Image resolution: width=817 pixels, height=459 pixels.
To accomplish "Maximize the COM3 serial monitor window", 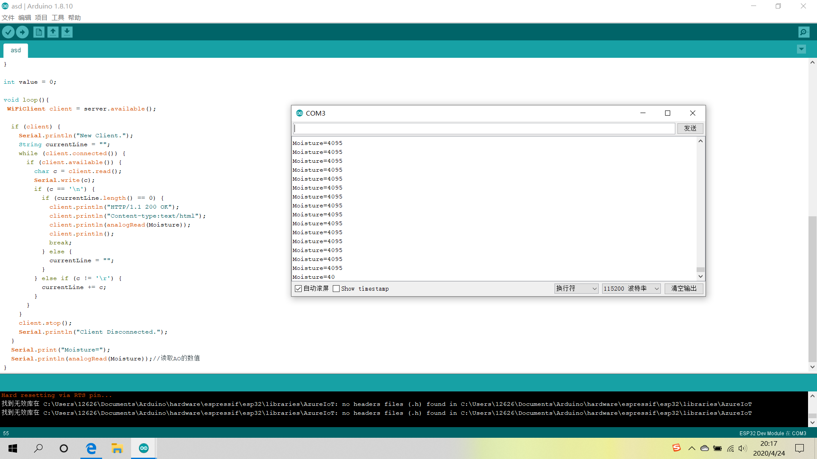I will coord(668,113).
